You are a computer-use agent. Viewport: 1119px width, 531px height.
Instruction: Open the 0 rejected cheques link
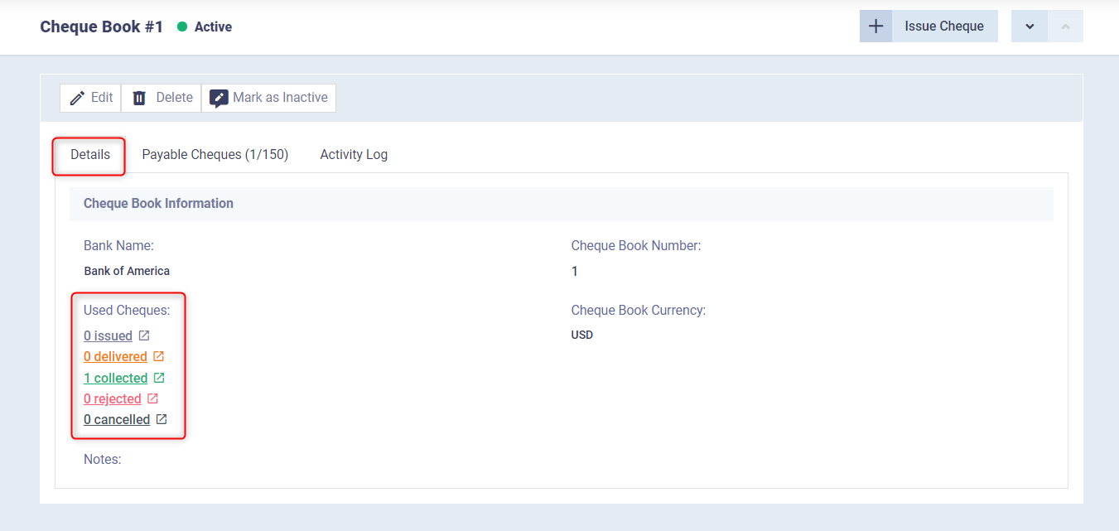point(113,398)
